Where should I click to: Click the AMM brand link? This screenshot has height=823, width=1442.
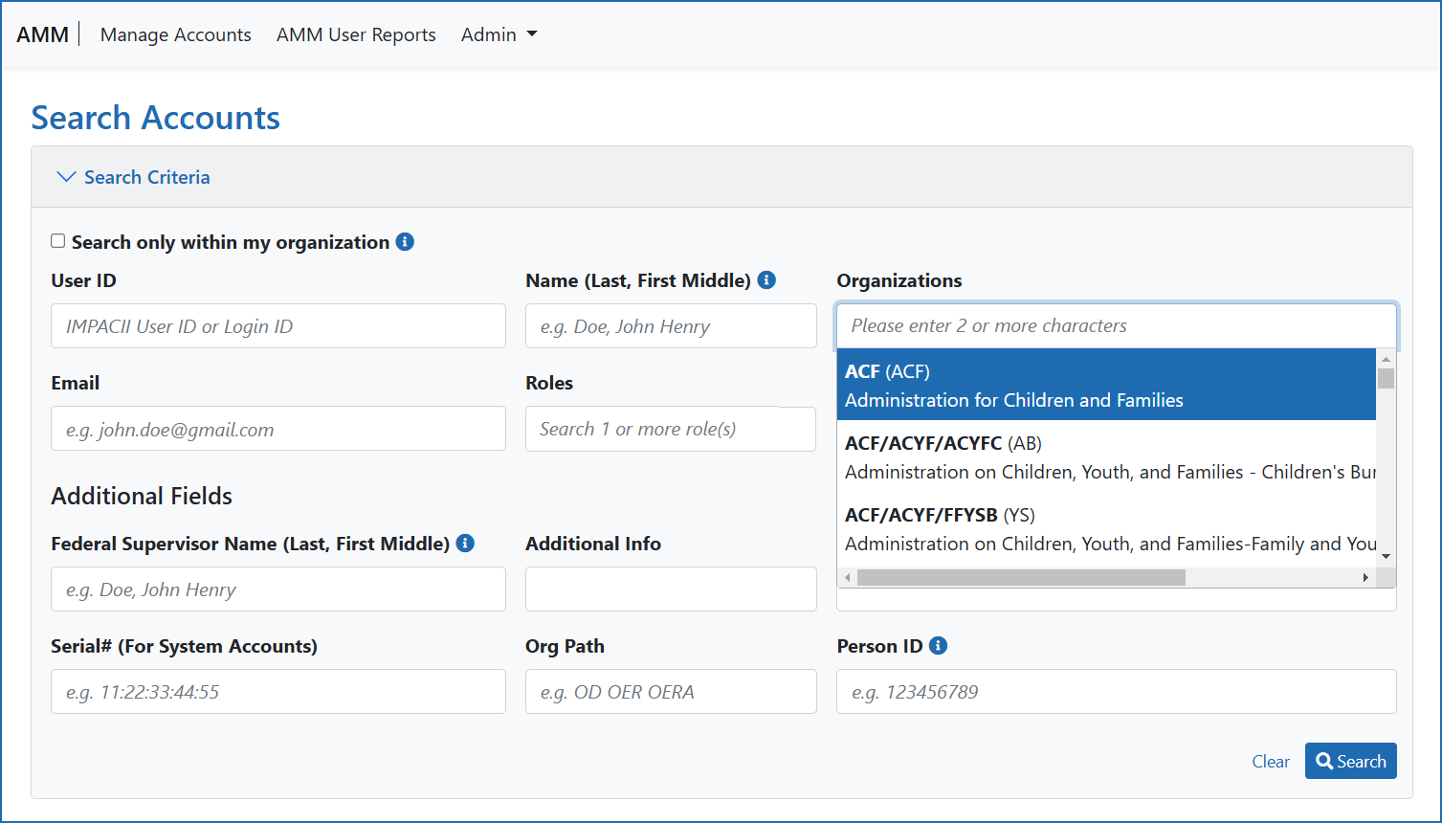click(43, 34)
